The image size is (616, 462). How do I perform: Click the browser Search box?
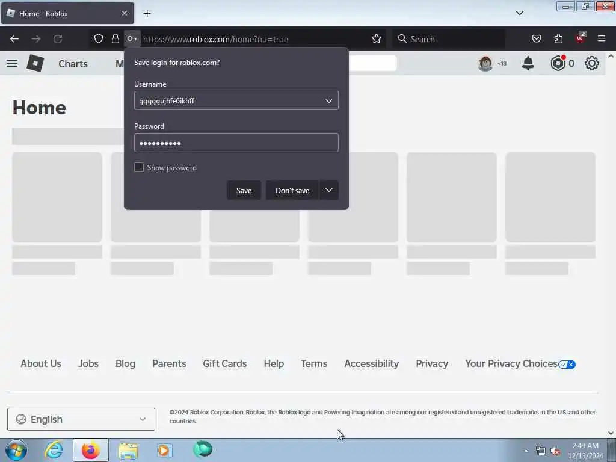(449, 39)
